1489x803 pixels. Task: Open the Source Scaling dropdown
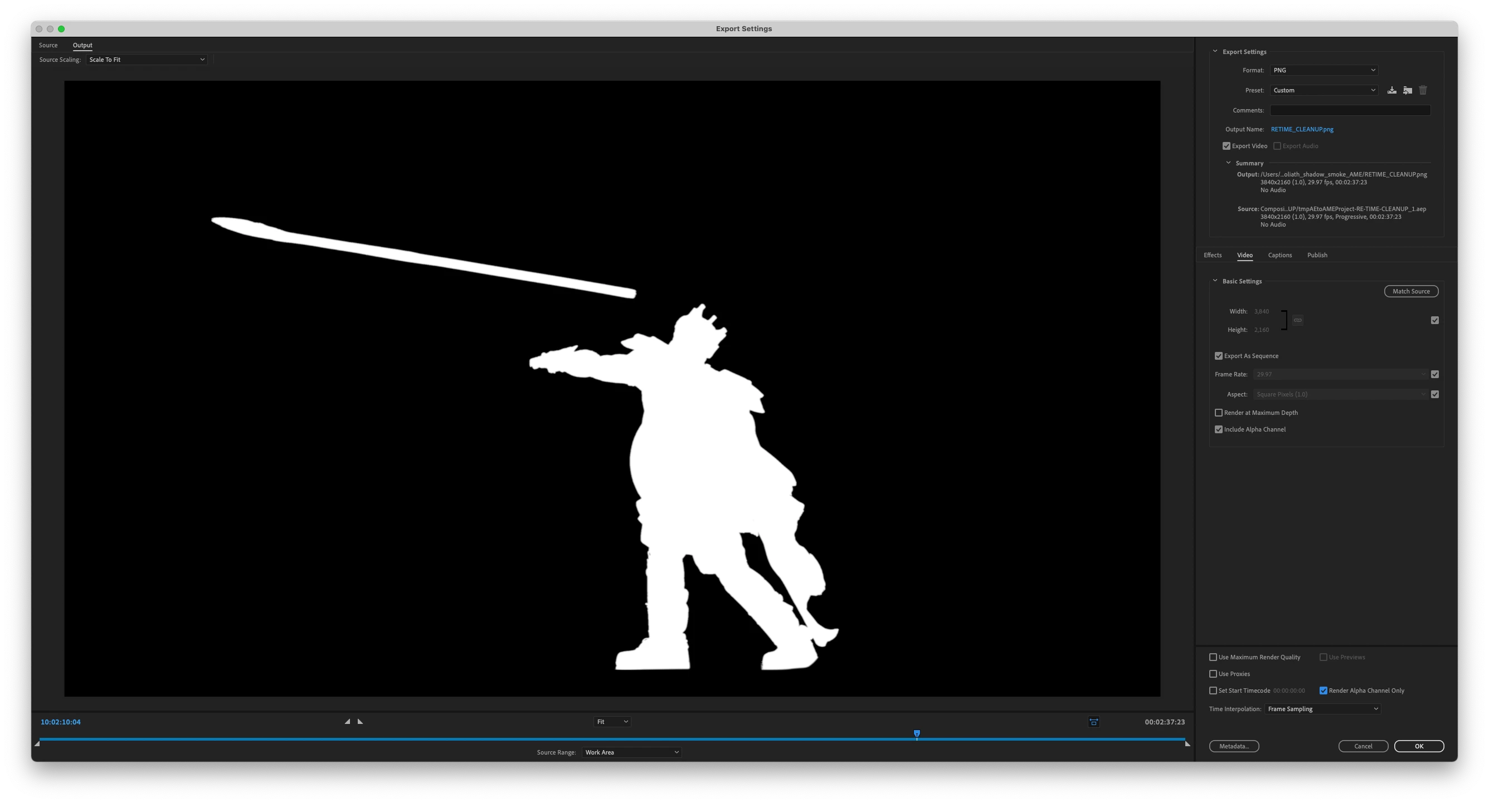146,60
